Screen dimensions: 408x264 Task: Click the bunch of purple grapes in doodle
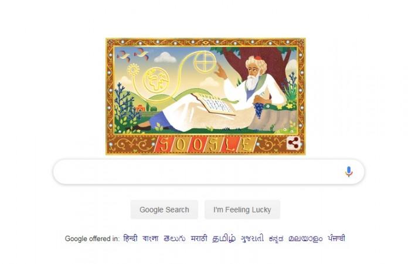coord(259,110)
